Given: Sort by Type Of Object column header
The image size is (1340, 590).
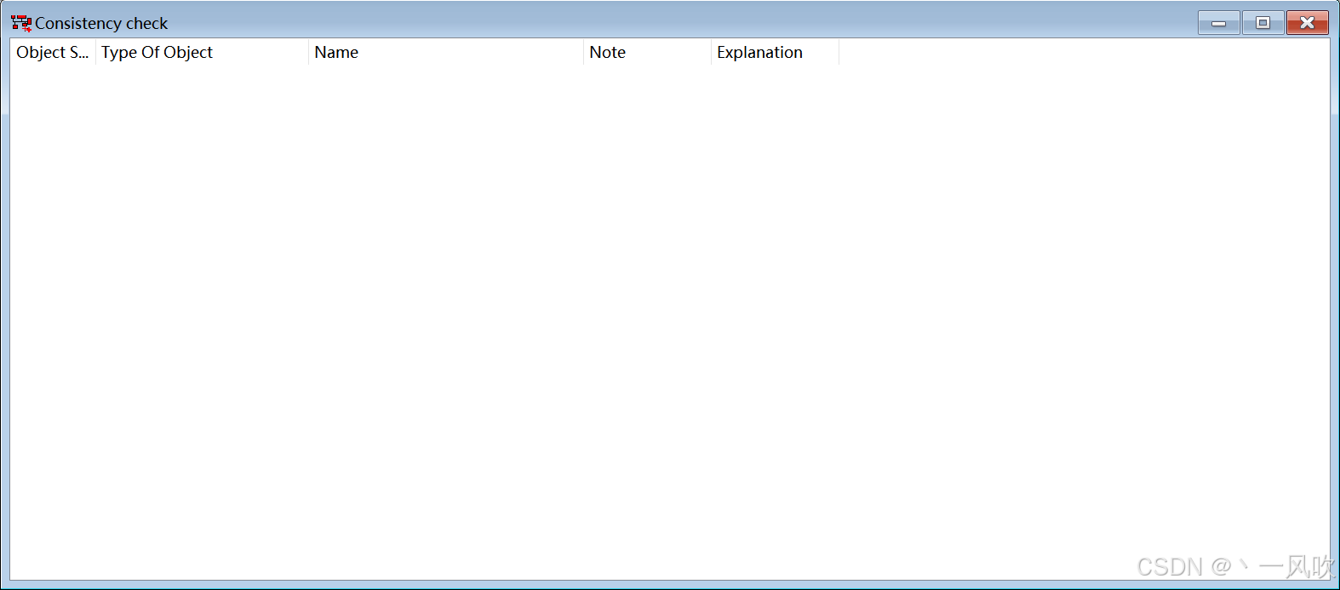Looking at the screenshot, I should [x=202, y=52].
